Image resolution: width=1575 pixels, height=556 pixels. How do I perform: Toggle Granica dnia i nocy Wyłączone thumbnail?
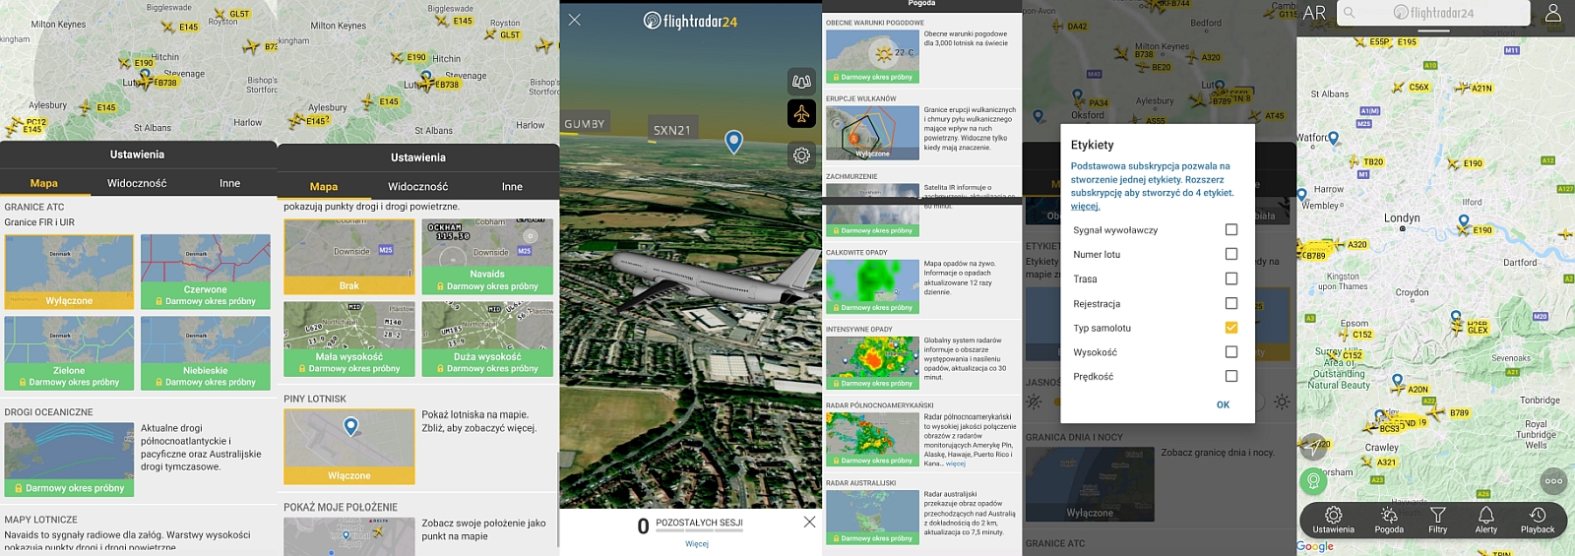click(x=1090, y=484)
